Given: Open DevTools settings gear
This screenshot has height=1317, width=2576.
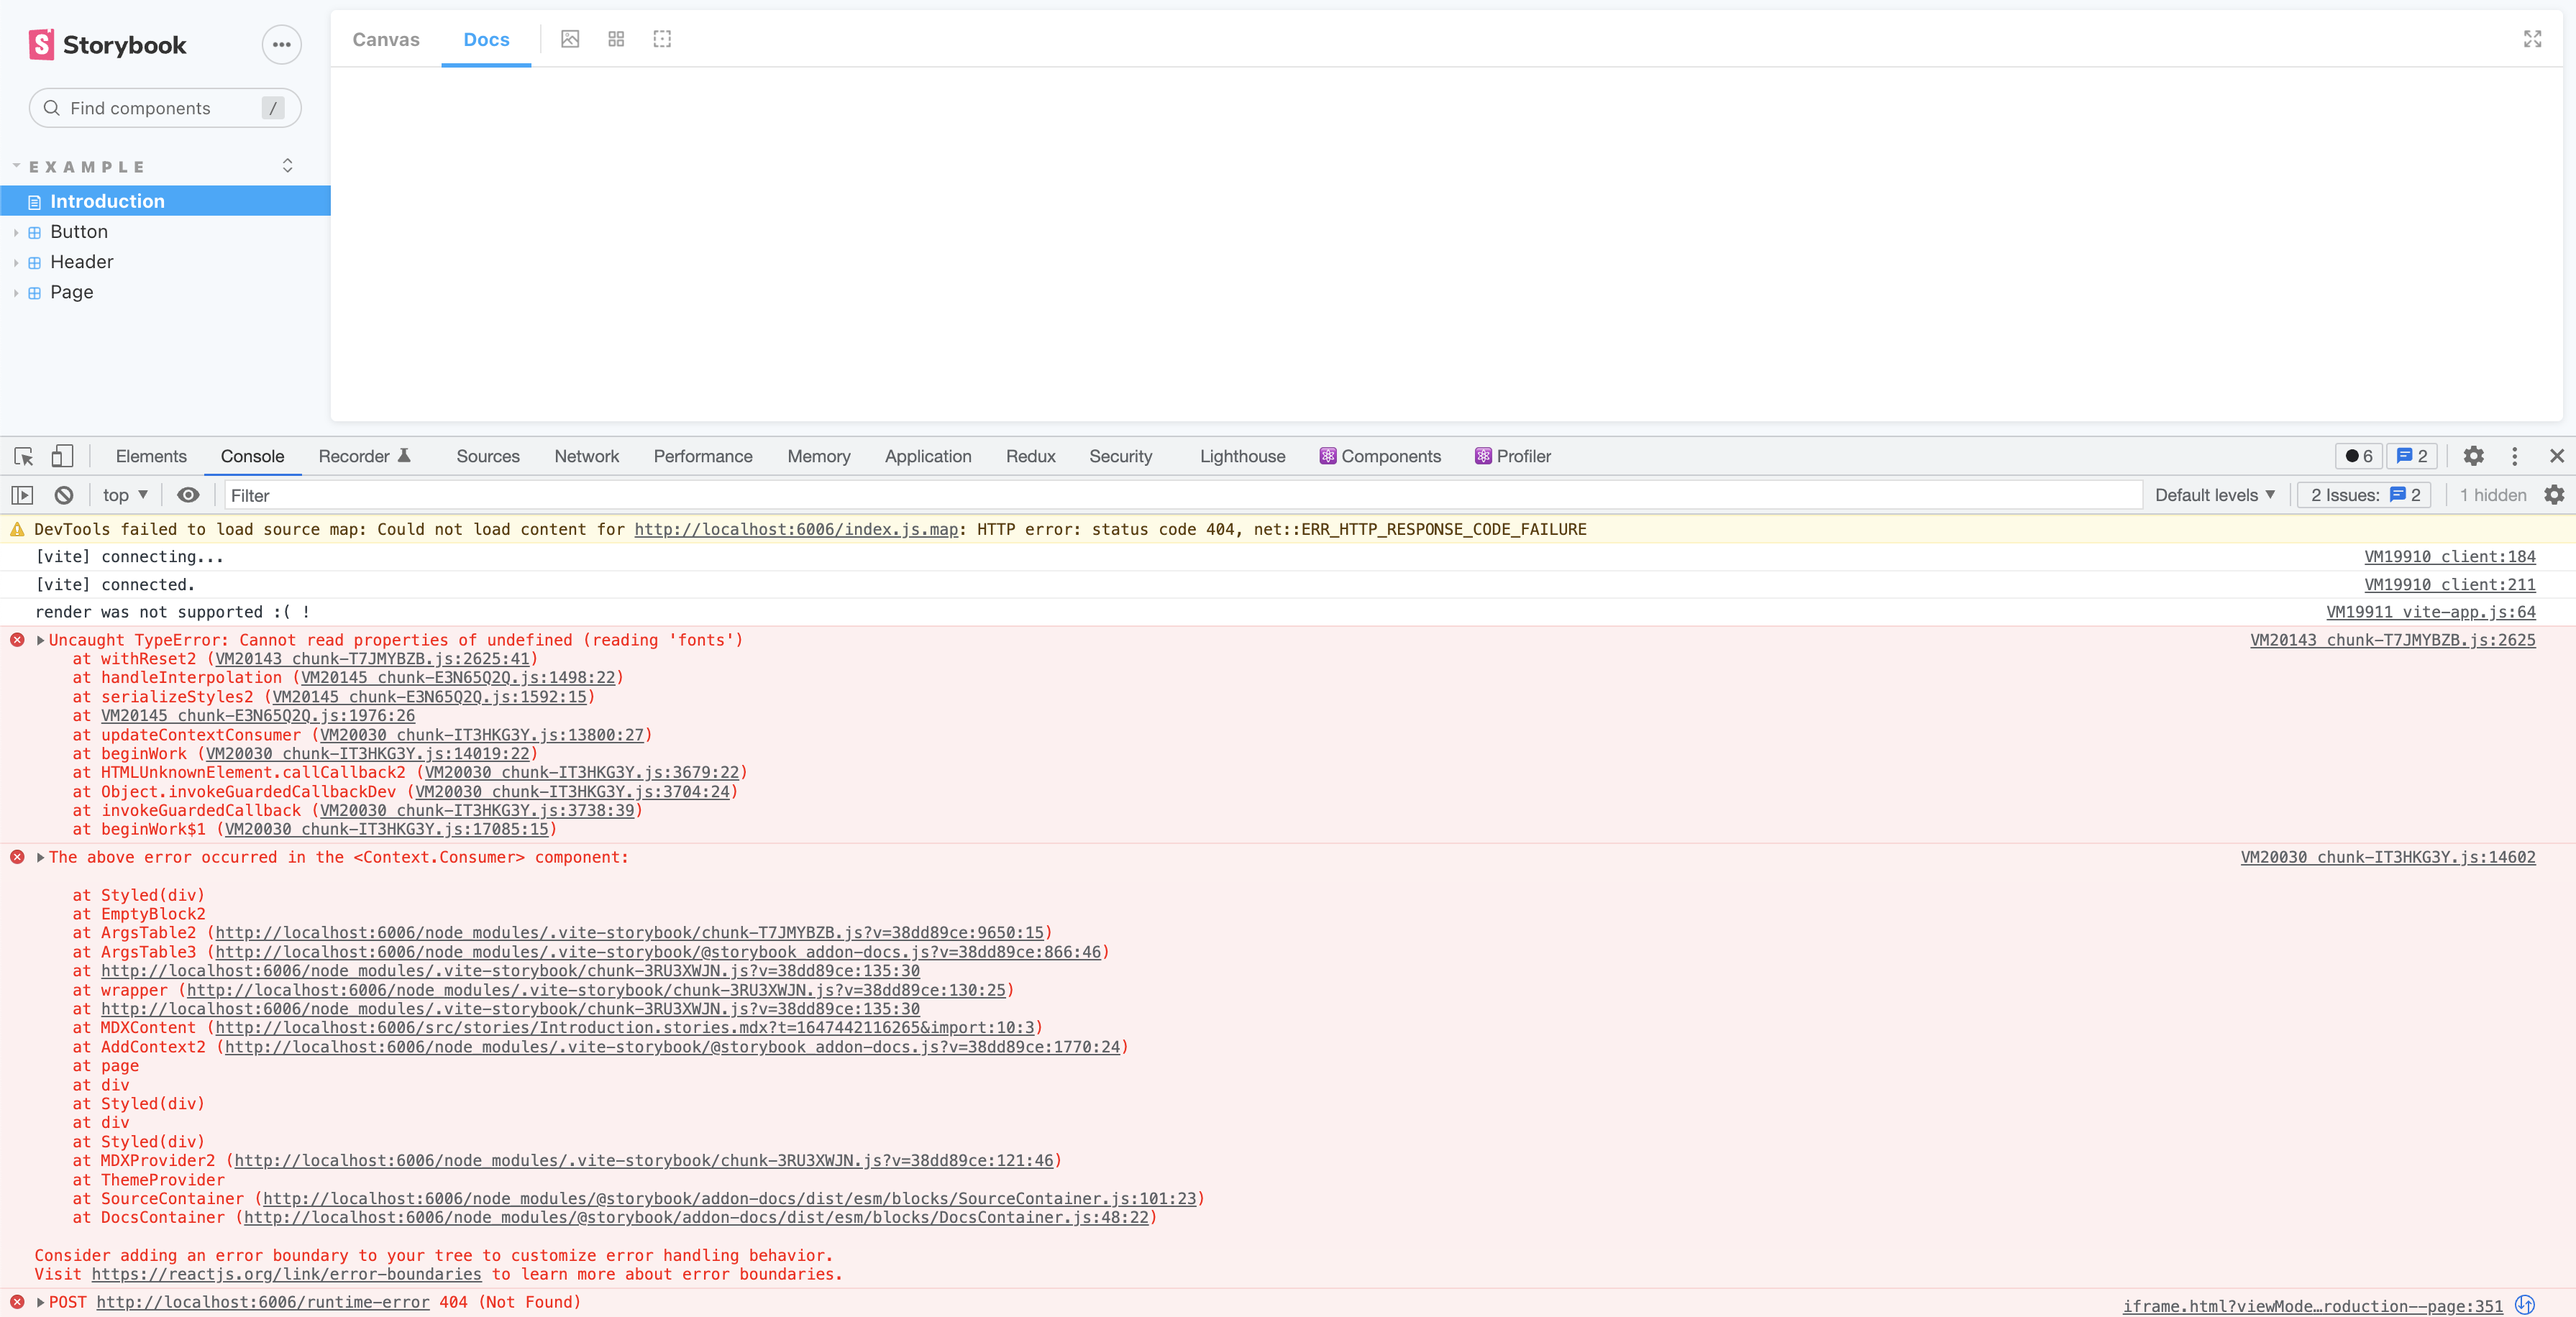Looking at the screenshot, I should (2473, 456).
